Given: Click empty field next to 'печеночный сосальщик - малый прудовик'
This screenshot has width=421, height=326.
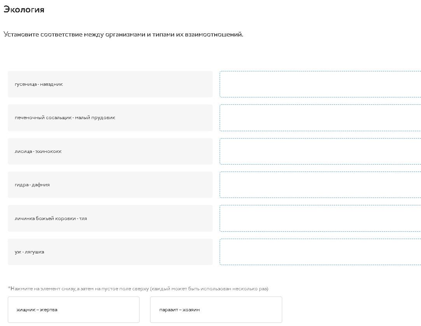Looking at the screenshot, I should [320, 118].
